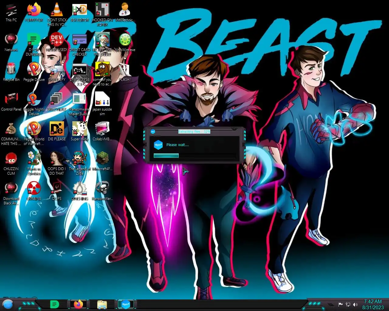Open the Start orb on the taskbar

point(8,304)
